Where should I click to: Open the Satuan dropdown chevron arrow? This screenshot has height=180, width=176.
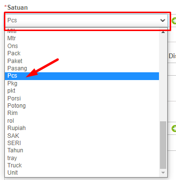[162, 20]
